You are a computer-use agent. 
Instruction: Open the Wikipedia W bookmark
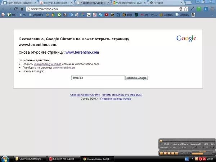(89, 15)
